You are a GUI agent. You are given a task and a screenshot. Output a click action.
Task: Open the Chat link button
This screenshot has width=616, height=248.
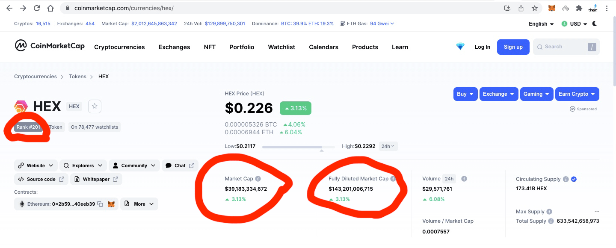[x=180, y=165]
